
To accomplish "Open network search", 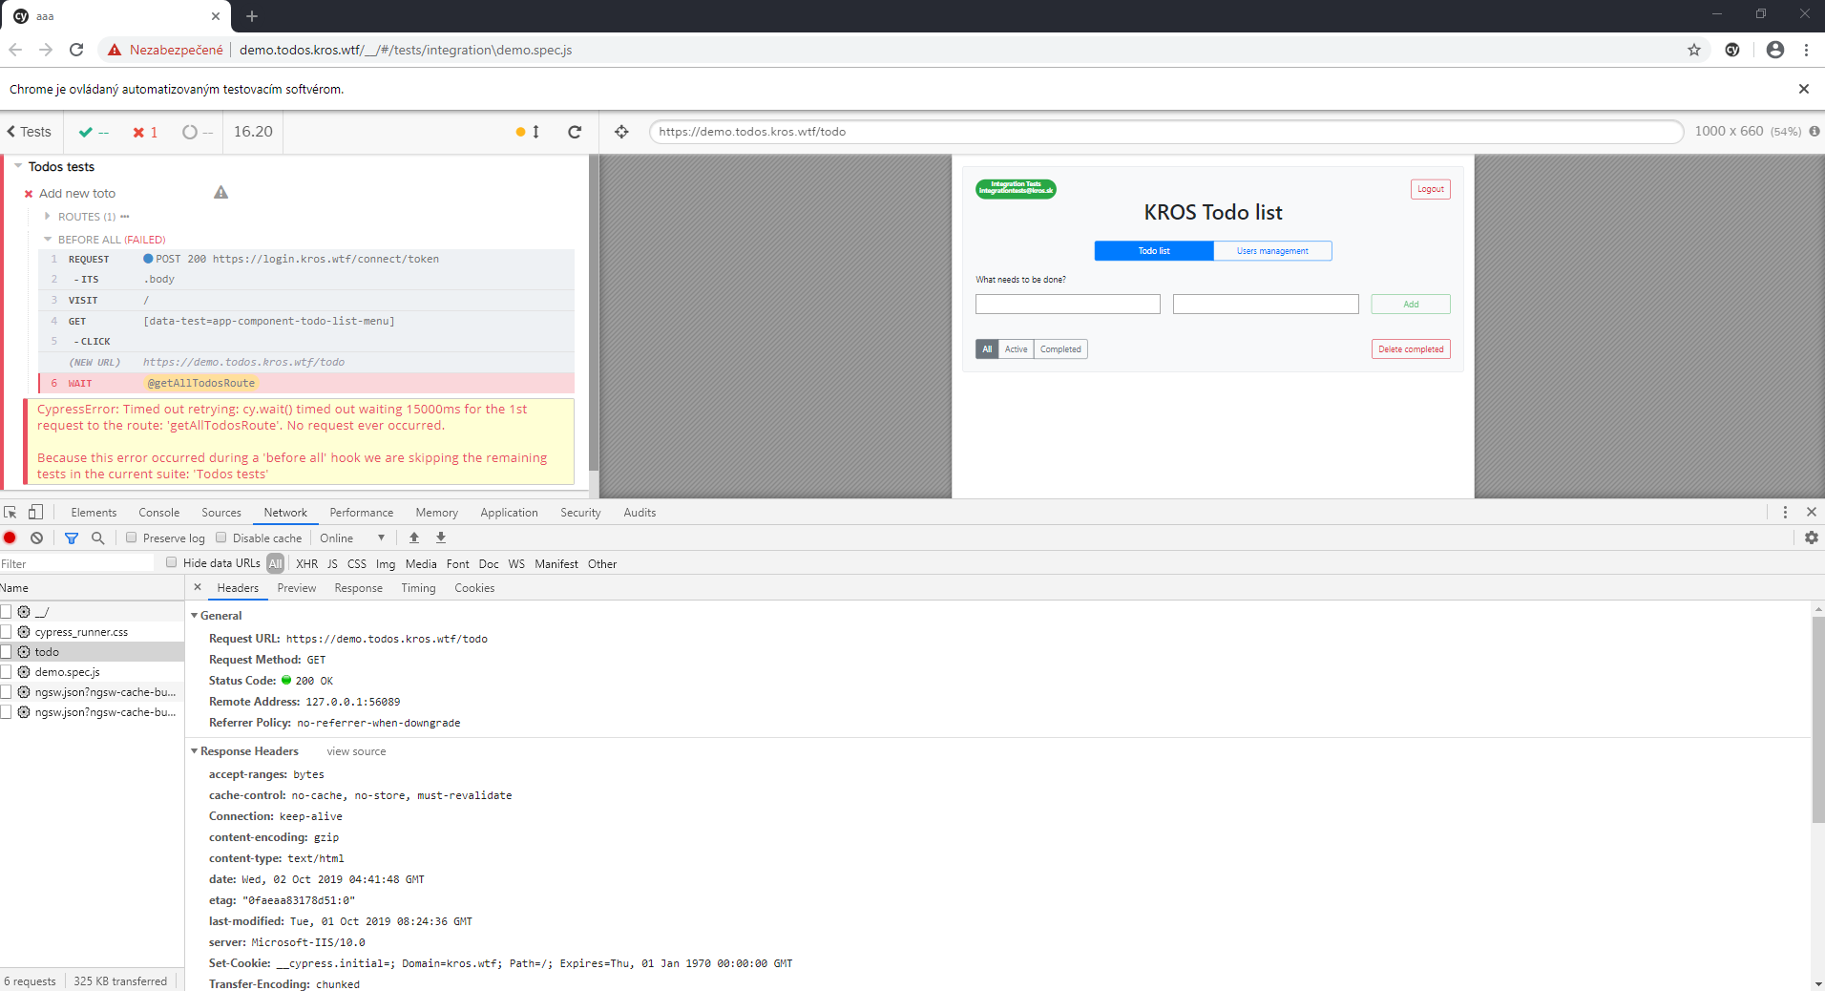I will point(97,538).
